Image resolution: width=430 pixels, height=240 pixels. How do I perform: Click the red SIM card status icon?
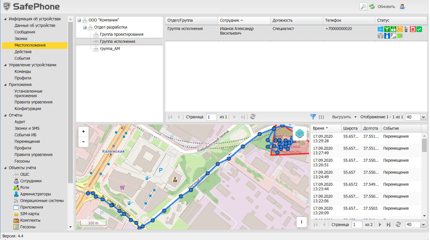(x=413, y=29)
